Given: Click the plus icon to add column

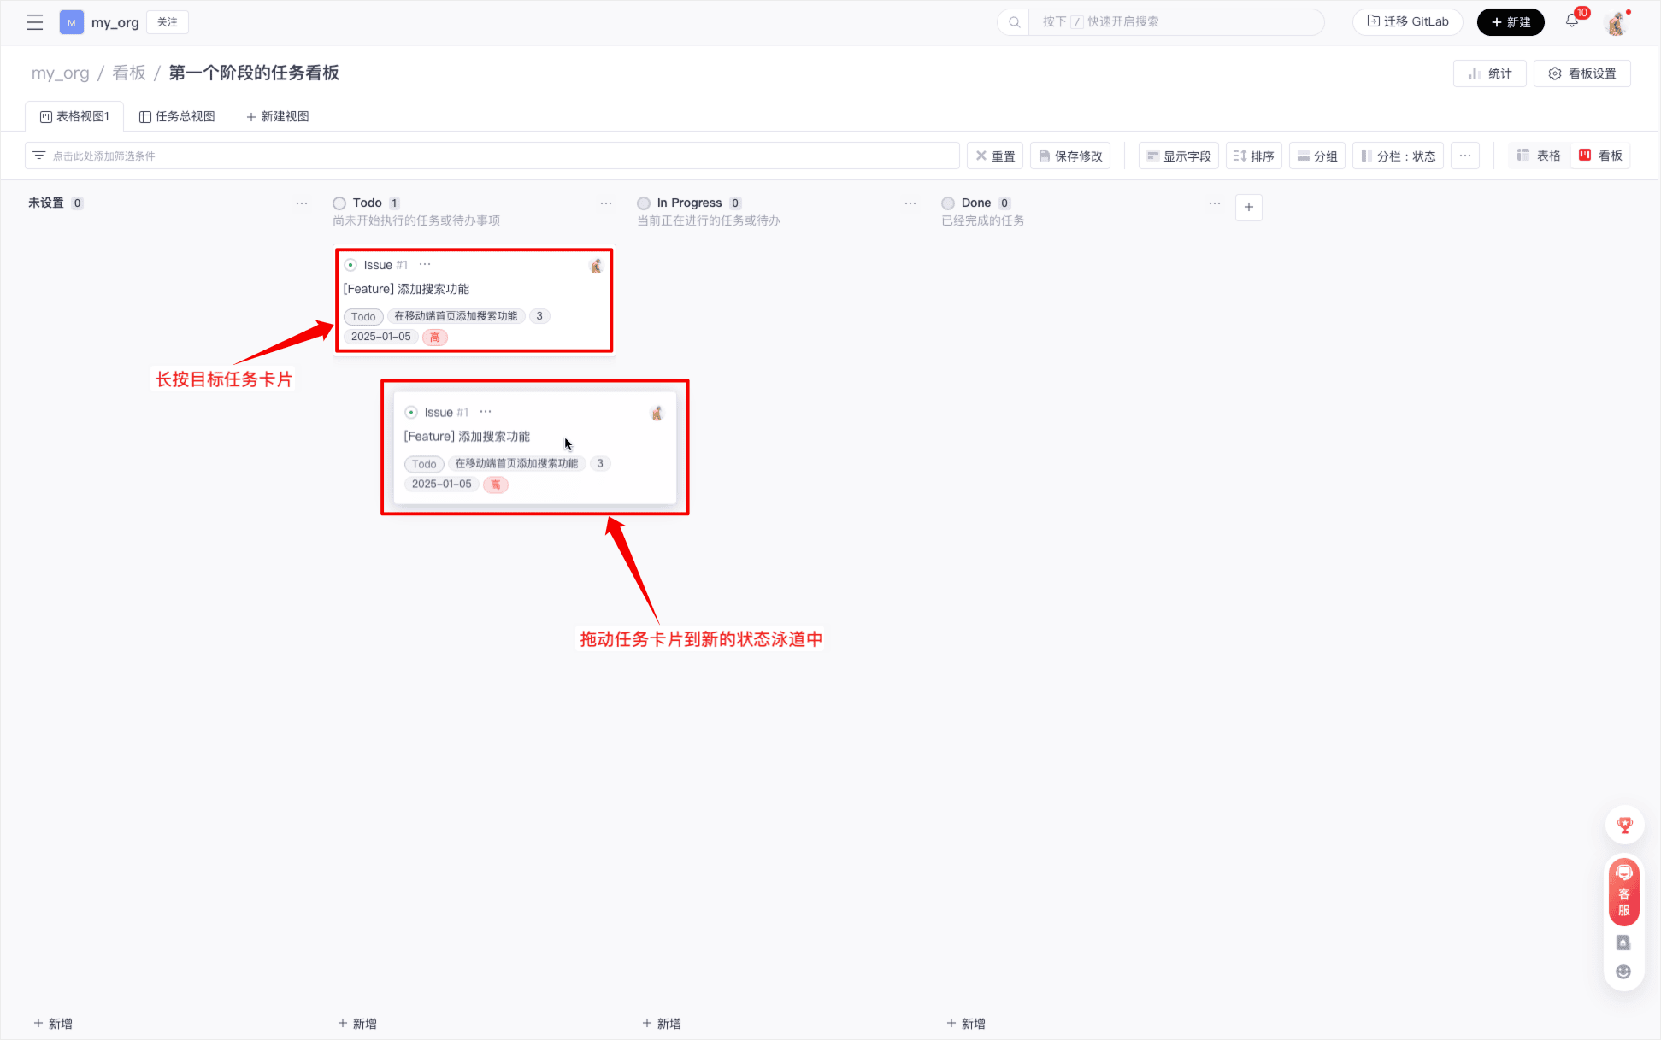Looking at the screenshot, I should point(1249,207).
